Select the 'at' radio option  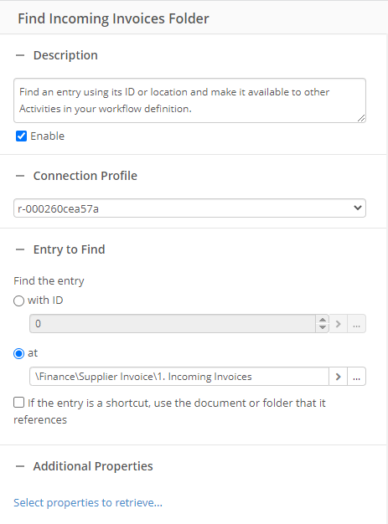coord(18,353)
